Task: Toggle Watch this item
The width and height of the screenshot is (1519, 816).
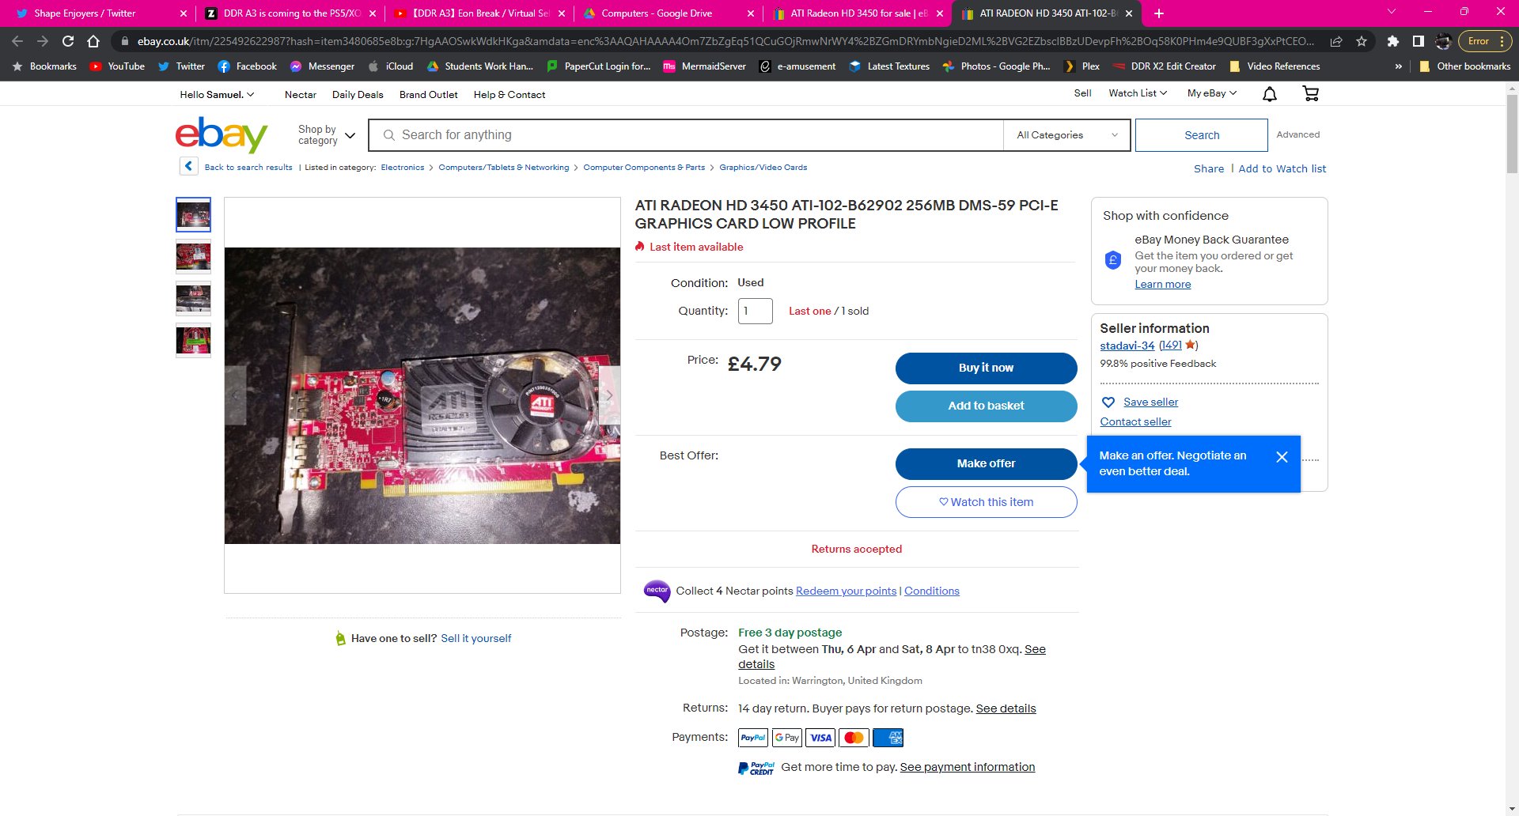Action: (986, 502)
